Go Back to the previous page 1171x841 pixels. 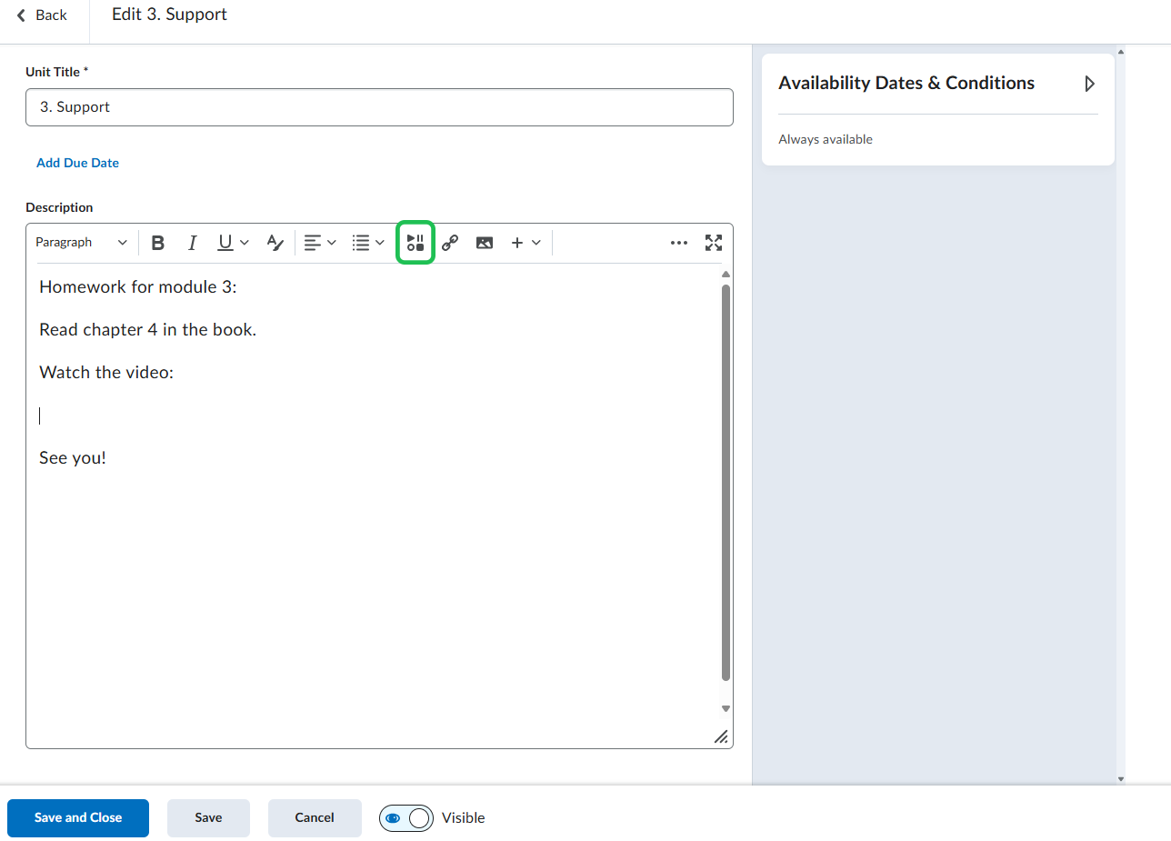[x=42, y=15]
